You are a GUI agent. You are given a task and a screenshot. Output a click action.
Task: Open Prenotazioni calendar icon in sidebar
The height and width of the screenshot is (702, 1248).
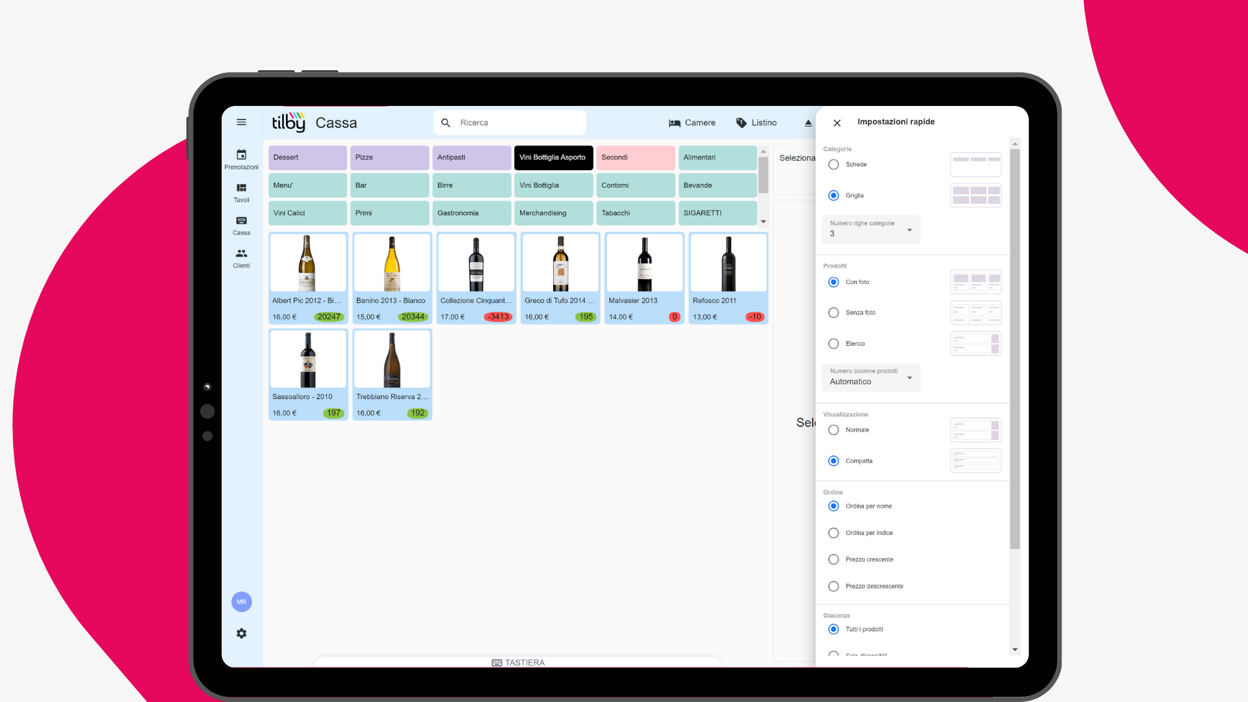pos(241,155)
